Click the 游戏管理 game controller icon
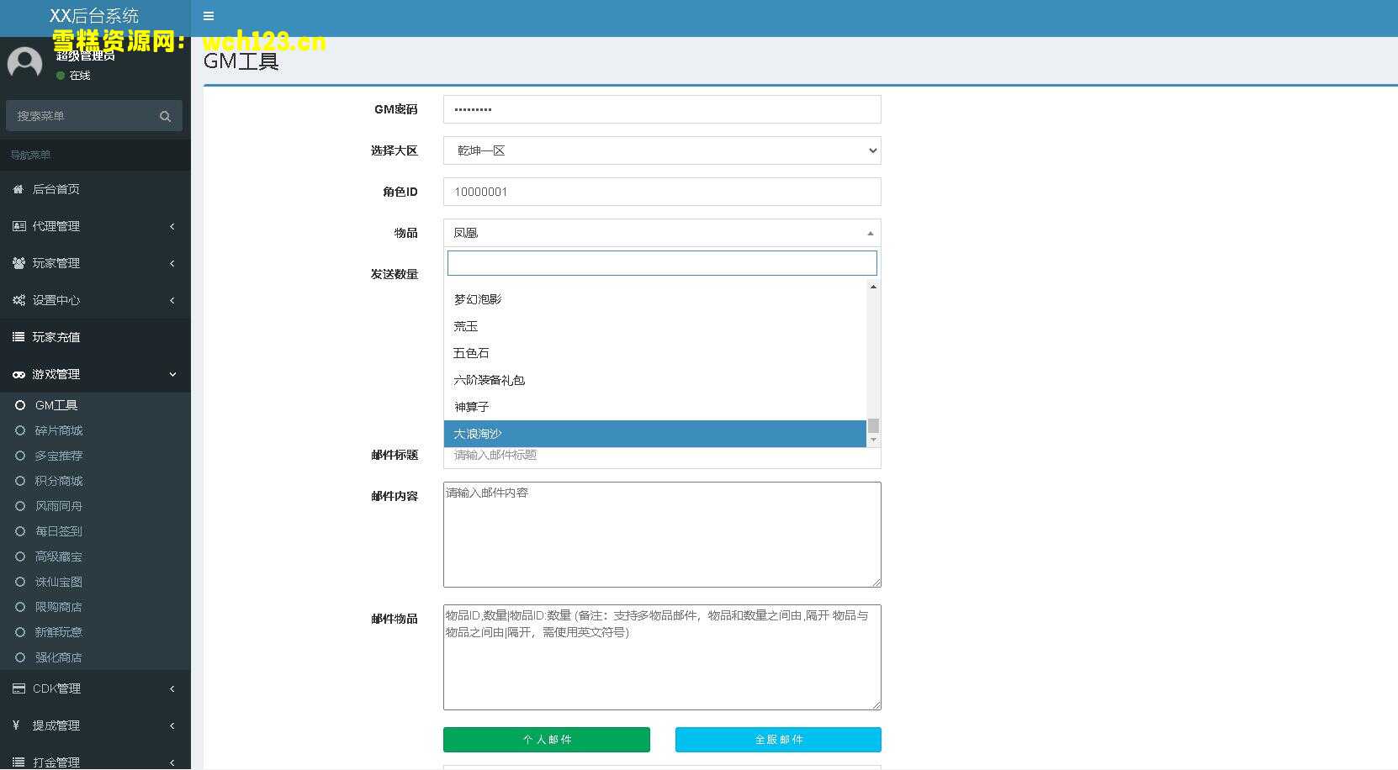The height and width of the screenshot is (770, 1398). (19, 374)
